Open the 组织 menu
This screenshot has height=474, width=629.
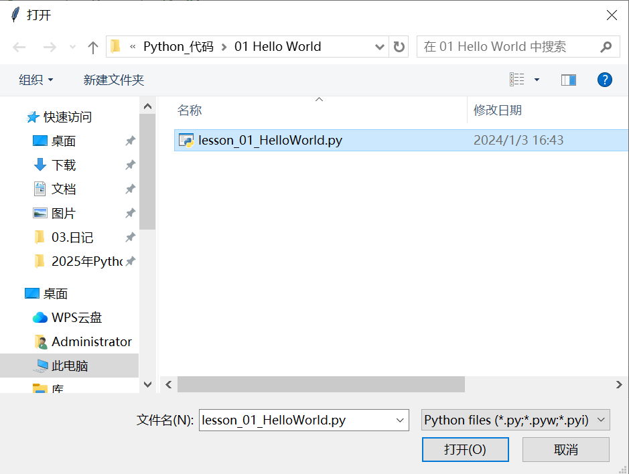click(36, 80)
